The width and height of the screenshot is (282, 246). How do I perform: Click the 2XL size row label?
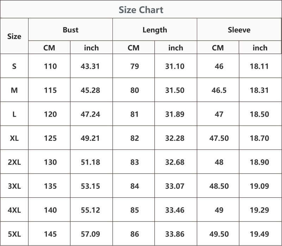(14, 162)
